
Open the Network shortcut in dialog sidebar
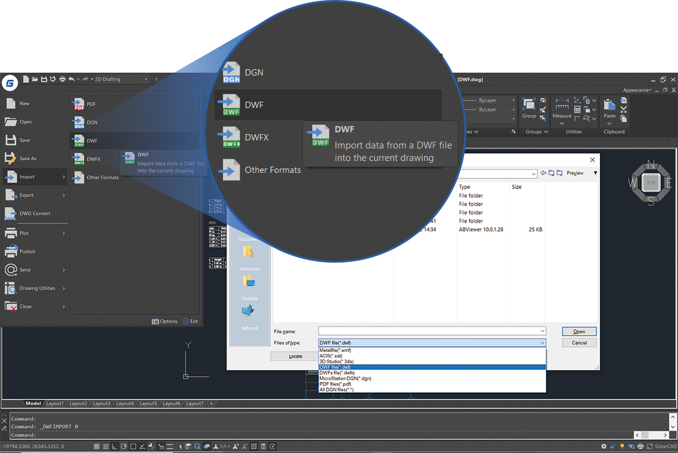pos(248,318)
